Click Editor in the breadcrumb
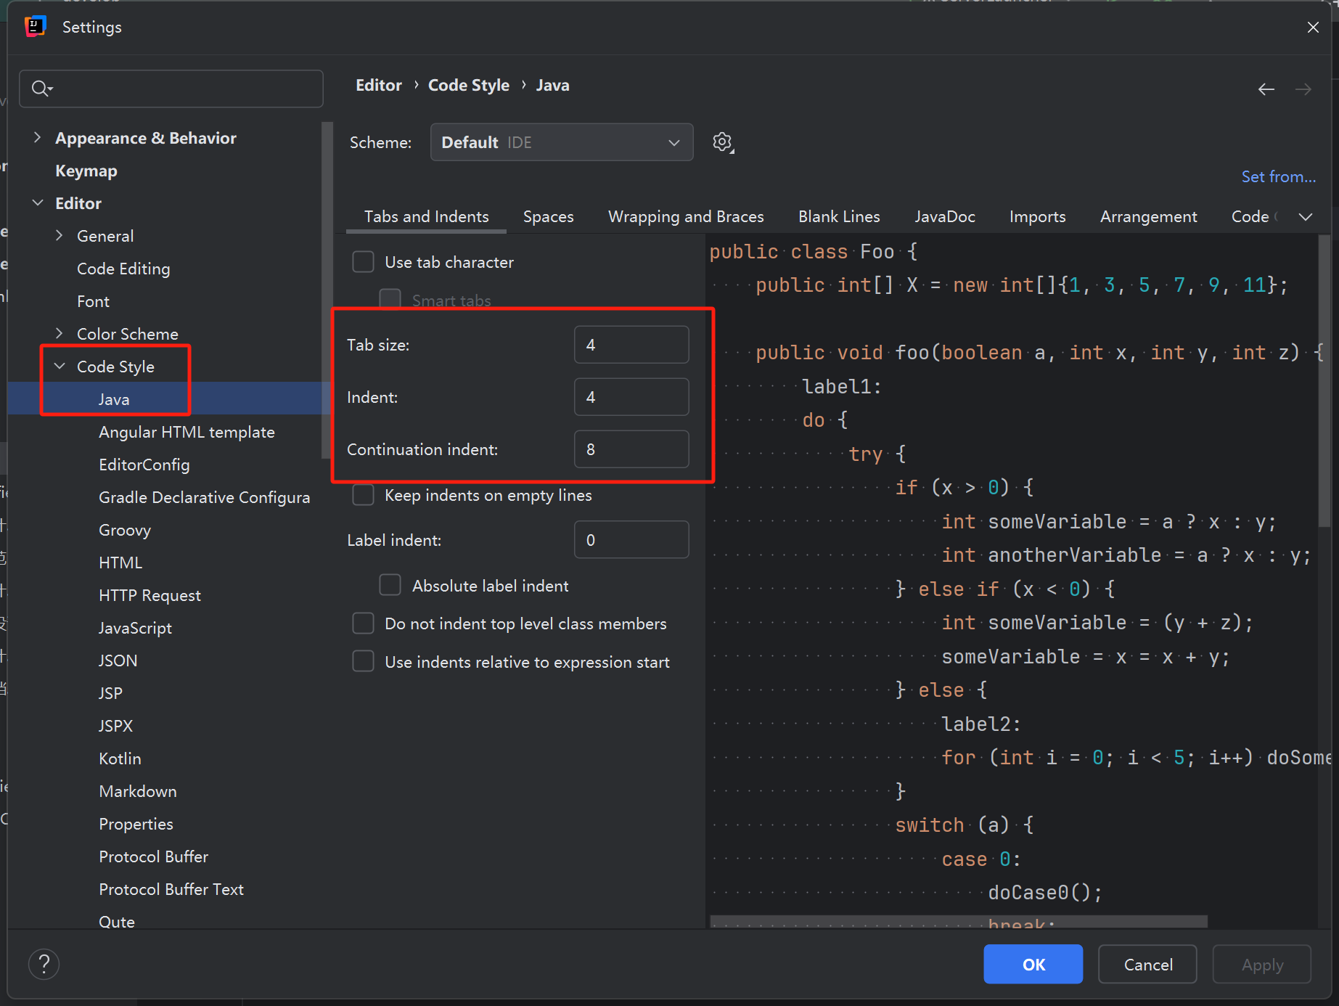The height and width of the screenshot is (1006, 1339). pos(378,85)
